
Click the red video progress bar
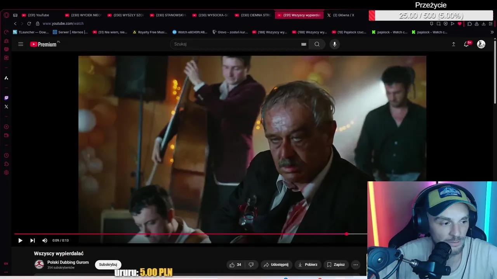[180, 234]
